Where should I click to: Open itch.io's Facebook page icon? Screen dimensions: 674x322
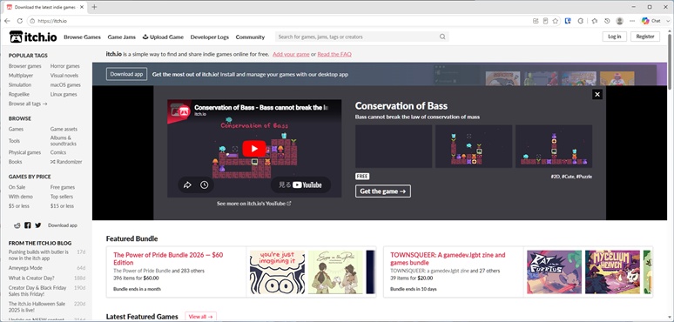[28, 225]
